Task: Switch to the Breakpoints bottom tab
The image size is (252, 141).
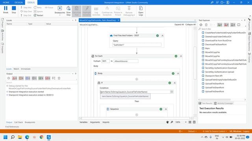Action: (x=30, y=122)
